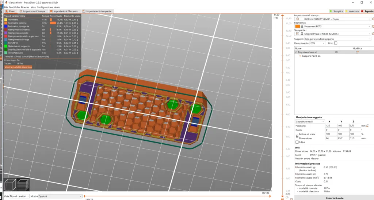The height and width of the screenshot is (200, 374).
Task: Open the File menu
Action: (x=6, y=7)
